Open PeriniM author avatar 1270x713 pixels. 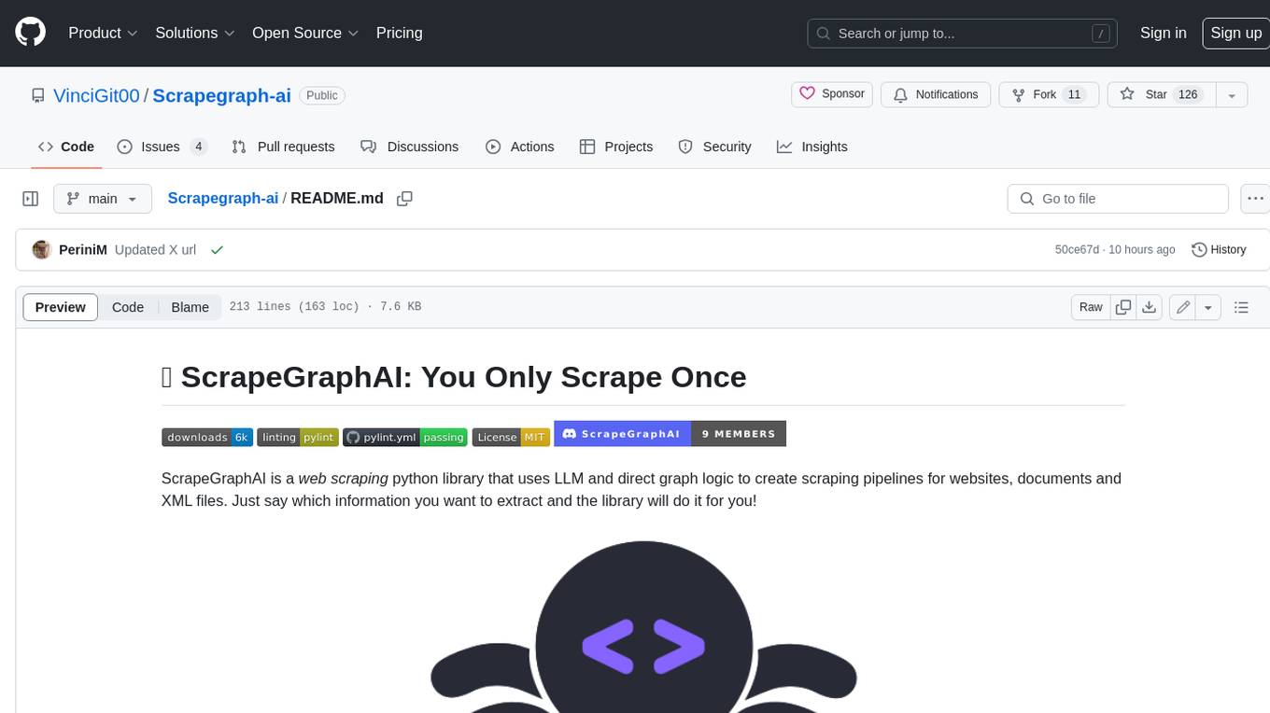pos(41,249)
